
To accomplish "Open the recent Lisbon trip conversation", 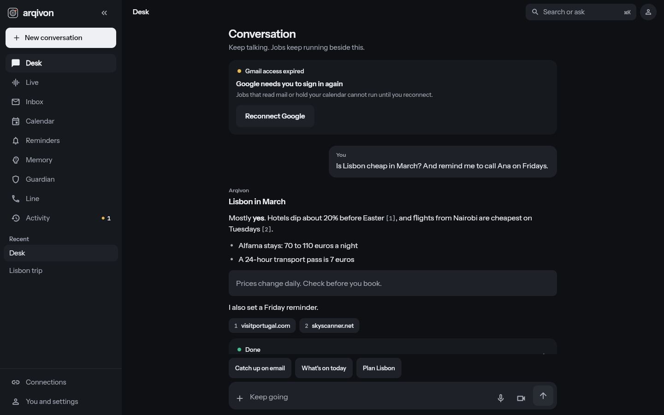I will pyautogui.click(x=61, y=271).
